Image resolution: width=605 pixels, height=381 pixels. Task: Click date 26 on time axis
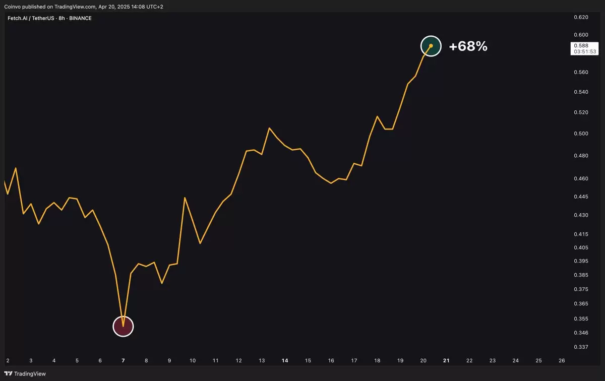point(562,361)
